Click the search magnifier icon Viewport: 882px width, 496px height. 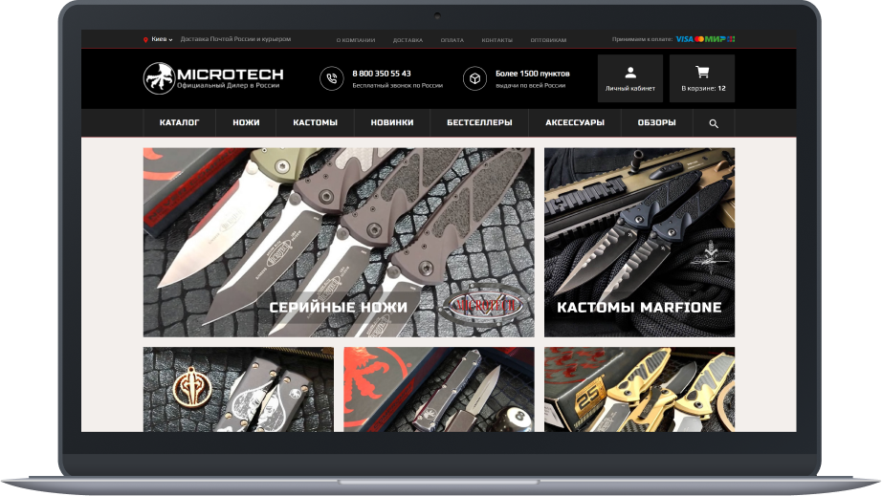click(x=714, y=123)
